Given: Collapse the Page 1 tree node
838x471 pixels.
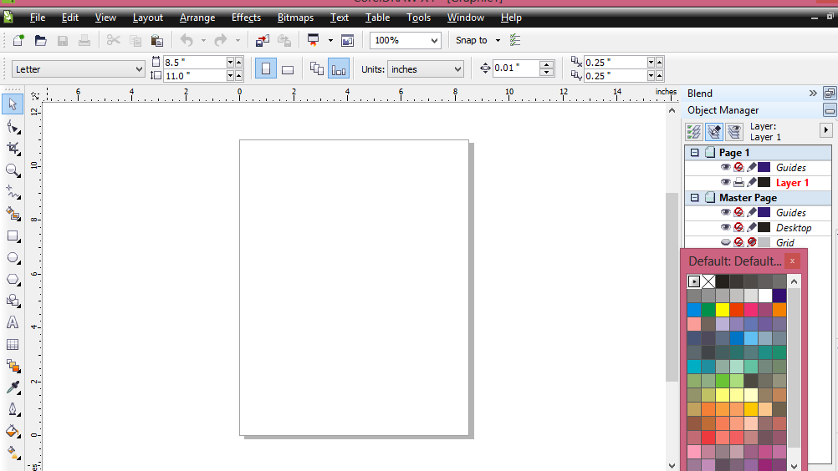Looking at the screenshot, I should coord(695,153).
